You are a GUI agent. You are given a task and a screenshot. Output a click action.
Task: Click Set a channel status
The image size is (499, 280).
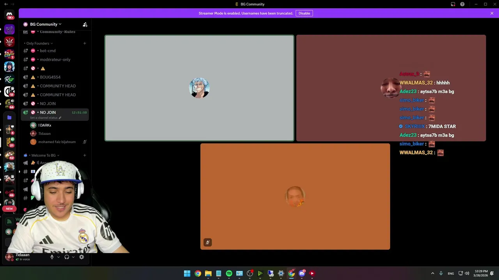[x=44, y=118]
